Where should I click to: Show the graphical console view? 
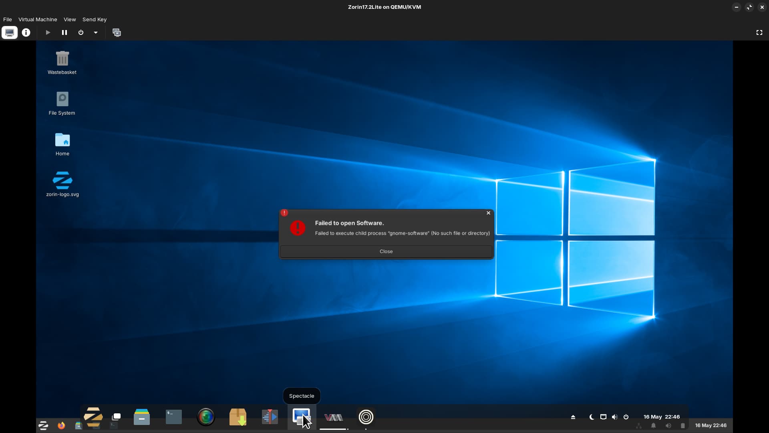(x=10, y=32)
